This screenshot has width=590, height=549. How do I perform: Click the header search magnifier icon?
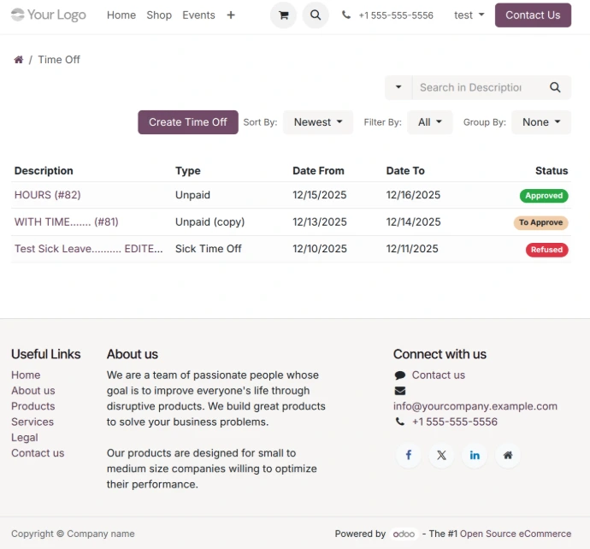coord(316,15)
